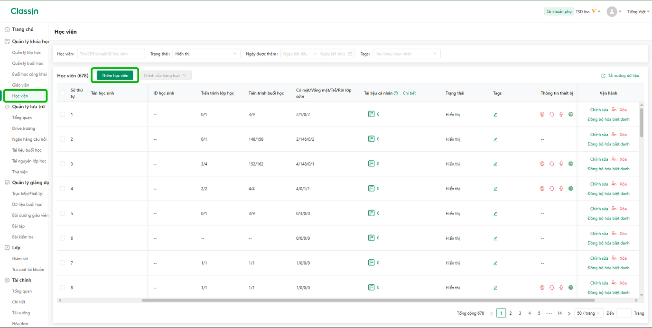Open the user avatar account icon
The height and width of the screenshot is (328, 652).
tap(612, 12)
